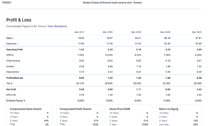Click the Return on Equity card title
The width and height of the screenshot is (209, 126).
point(169,109)
